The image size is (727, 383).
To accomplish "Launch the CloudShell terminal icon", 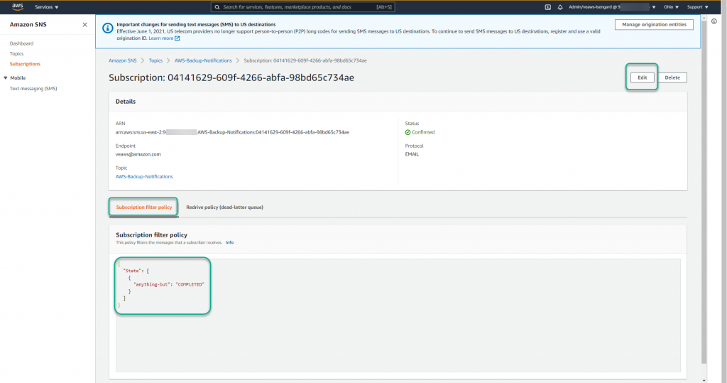I will [x=547, y=7].
